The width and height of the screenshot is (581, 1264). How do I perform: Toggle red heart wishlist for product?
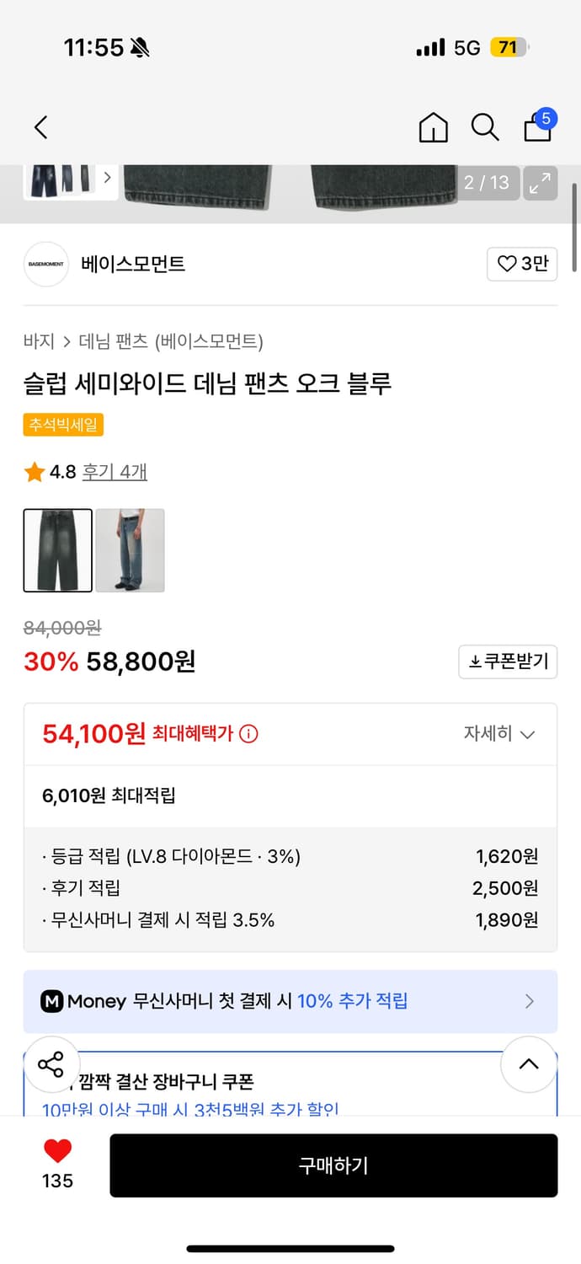(x=57, y=1151)
